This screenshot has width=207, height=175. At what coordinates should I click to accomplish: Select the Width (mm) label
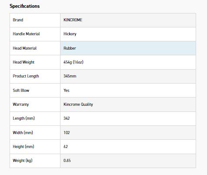(23, 132)
